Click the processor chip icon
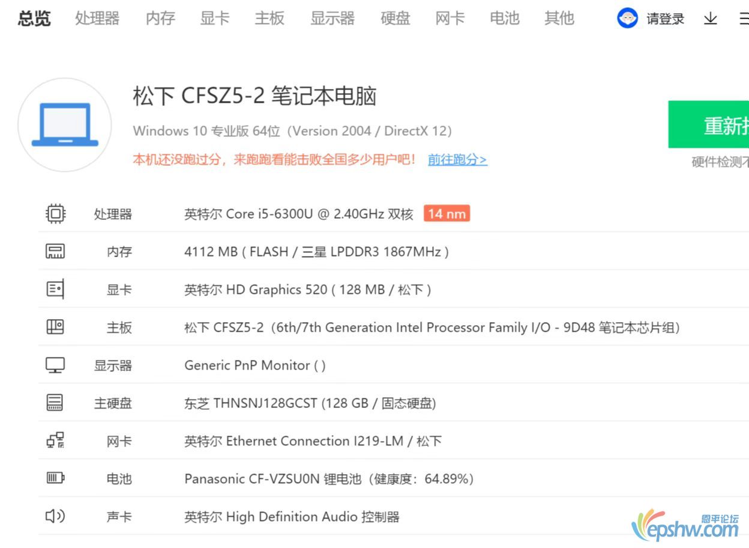 coord(55,213)
